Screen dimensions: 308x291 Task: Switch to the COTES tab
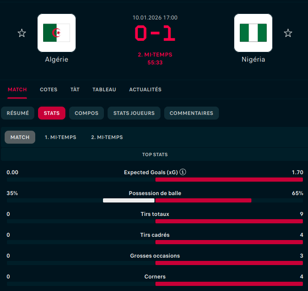pos(49,89)
